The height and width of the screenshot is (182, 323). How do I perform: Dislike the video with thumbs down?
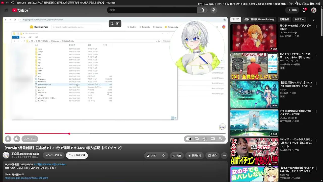click(x=164, y=156)
